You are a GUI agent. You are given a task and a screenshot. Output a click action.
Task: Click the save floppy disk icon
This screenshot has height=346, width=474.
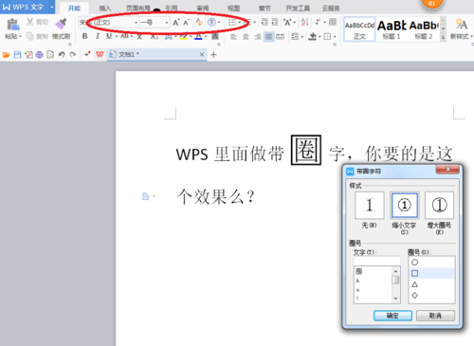(x=17, y=55)
